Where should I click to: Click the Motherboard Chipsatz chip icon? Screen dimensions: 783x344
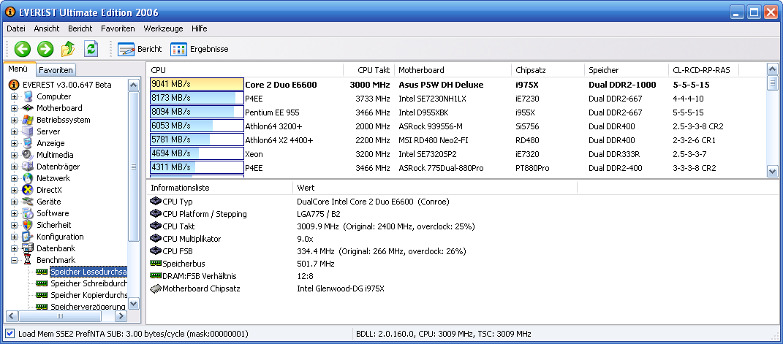coord(155,288)
